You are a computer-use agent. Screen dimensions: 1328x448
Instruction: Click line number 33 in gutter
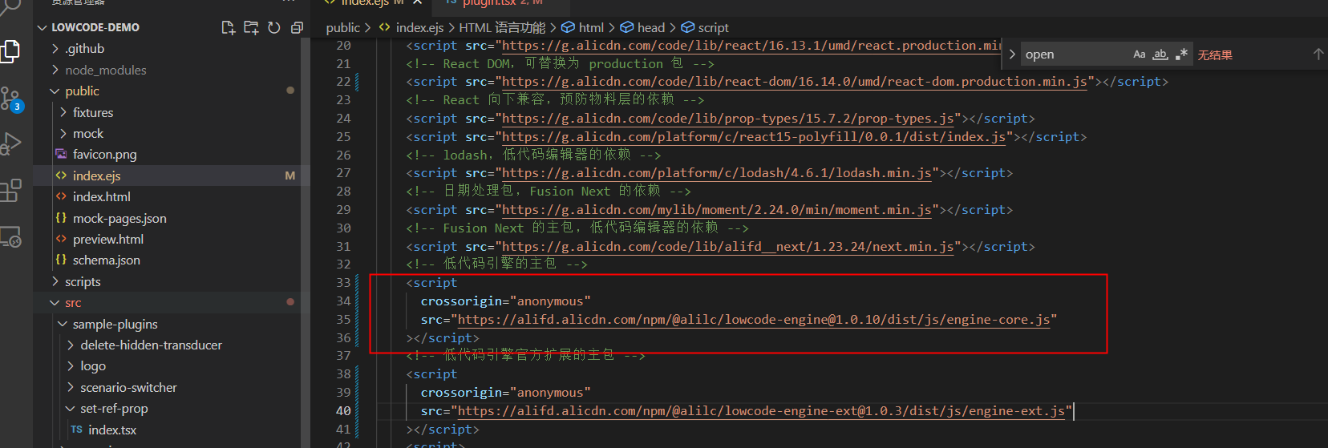(x=343, y=283)
